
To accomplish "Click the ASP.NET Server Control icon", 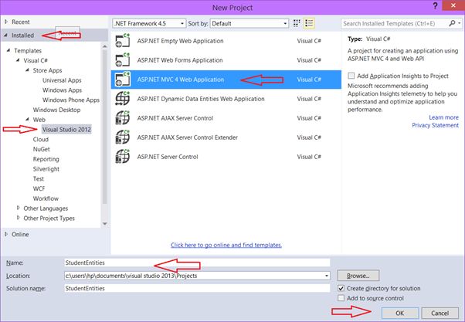I will [x=123, y=156].
